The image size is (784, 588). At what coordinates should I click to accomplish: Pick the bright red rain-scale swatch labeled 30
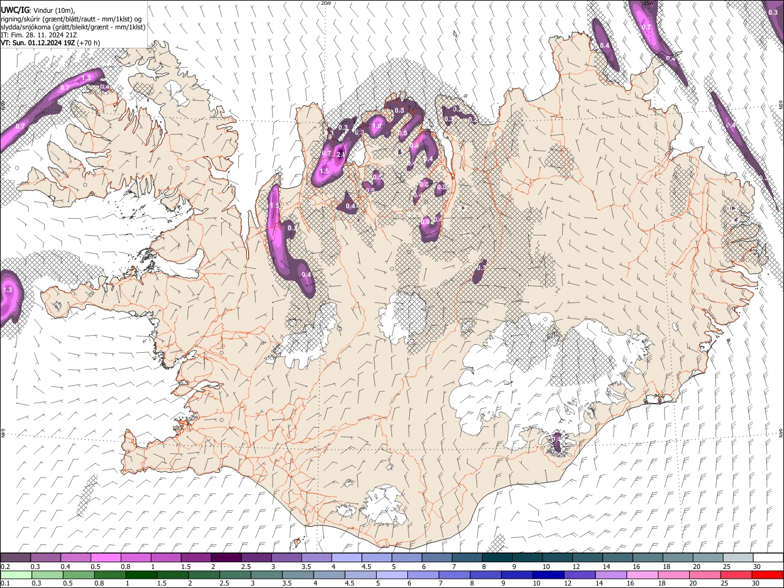tap(767, 575)
